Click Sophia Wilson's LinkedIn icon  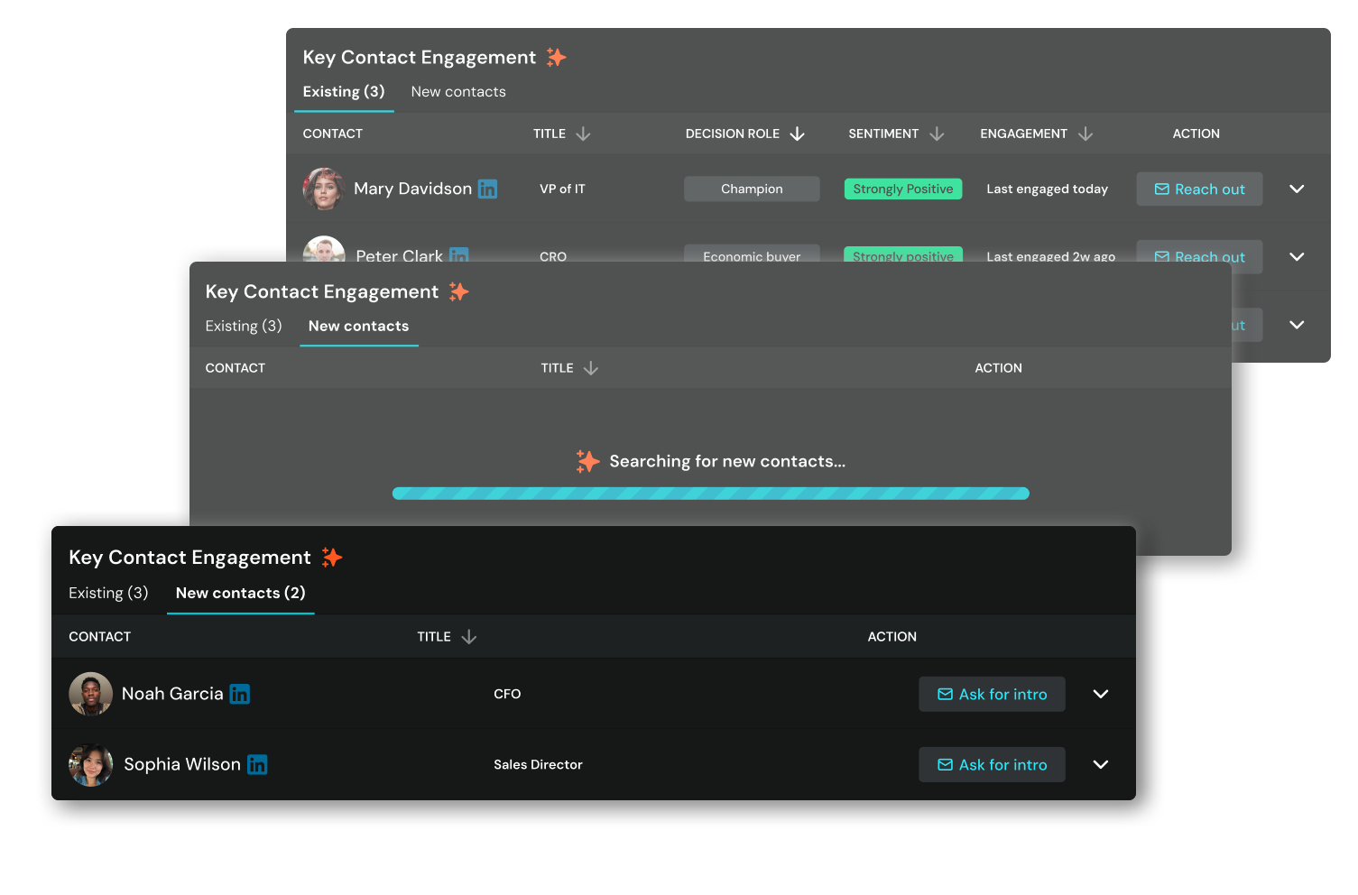(x=257, y=765)
